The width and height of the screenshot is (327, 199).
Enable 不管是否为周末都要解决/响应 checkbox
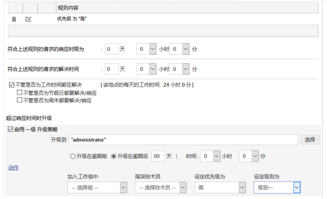click(x=20, y=100)
